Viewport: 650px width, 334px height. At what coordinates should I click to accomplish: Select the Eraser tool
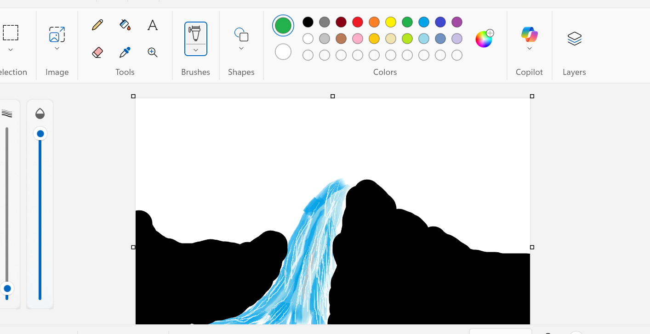(97, 52)
